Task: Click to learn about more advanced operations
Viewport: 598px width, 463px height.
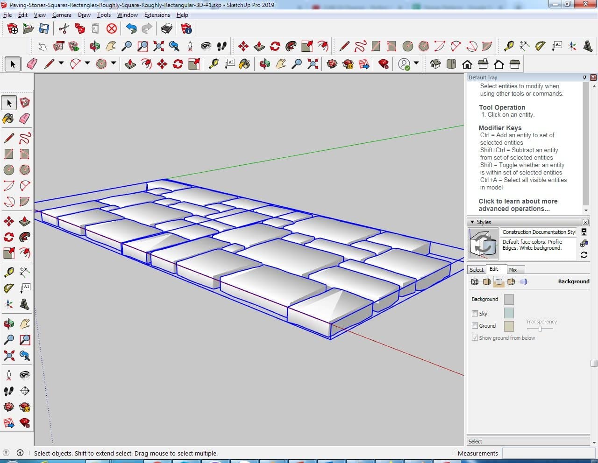Action: tap(518, 205)
